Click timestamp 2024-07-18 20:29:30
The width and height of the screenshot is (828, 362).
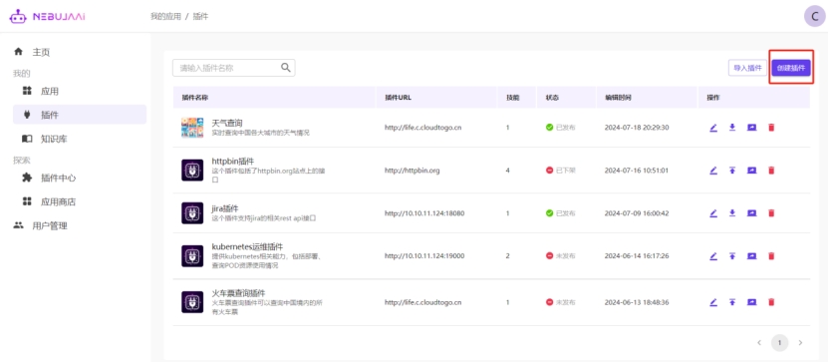point(637,128)
